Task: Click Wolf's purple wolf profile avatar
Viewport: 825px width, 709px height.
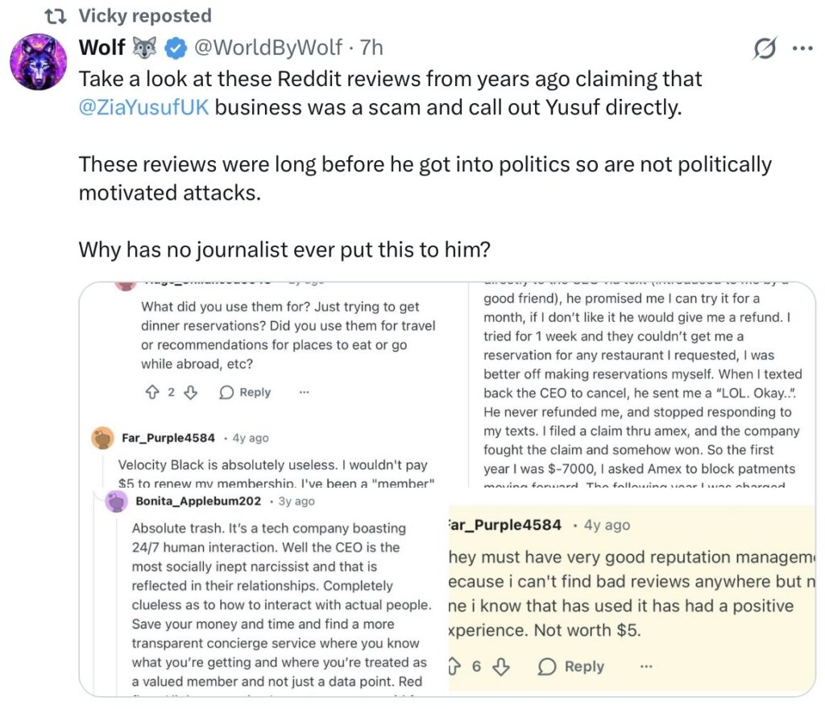Action: [x=36, y=62]
